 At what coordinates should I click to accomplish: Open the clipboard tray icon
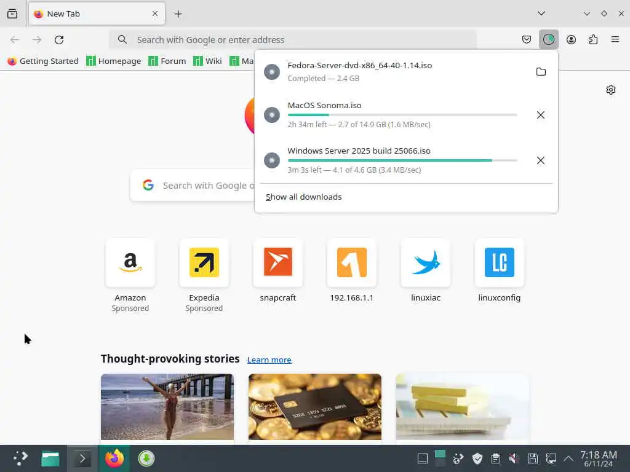point(495,458)
